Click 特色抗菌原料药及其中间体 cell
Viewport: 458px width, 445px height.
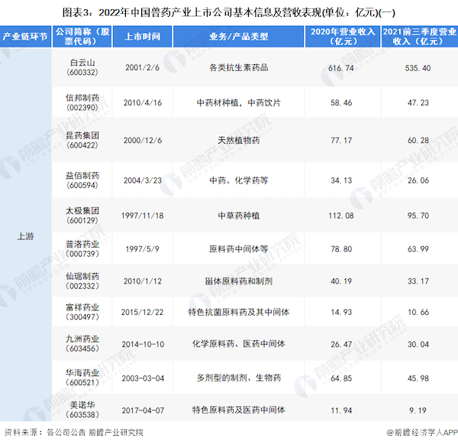pyautogui.click(x=239, y=312)
